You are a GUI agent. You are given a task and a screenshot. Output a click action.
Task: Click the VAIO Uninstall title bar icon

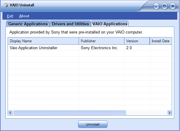[6, 5]
